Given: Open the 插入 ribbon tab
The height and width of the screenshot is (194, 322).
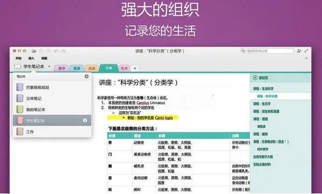Looking at the screenshot, I should point(31,58).
